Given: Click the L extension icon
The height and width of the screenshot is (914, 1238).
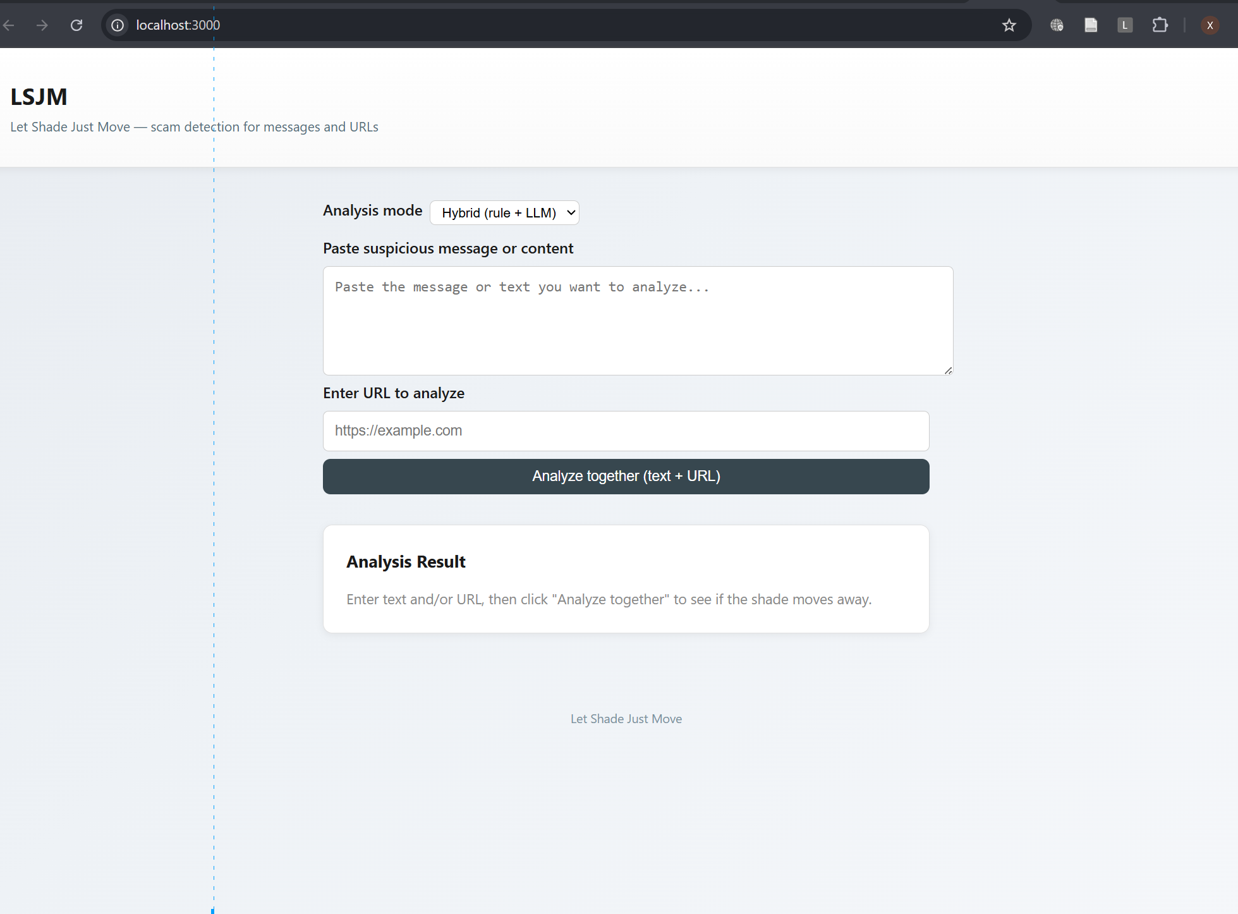Looking at the screenshot, I should [1125, 25].
